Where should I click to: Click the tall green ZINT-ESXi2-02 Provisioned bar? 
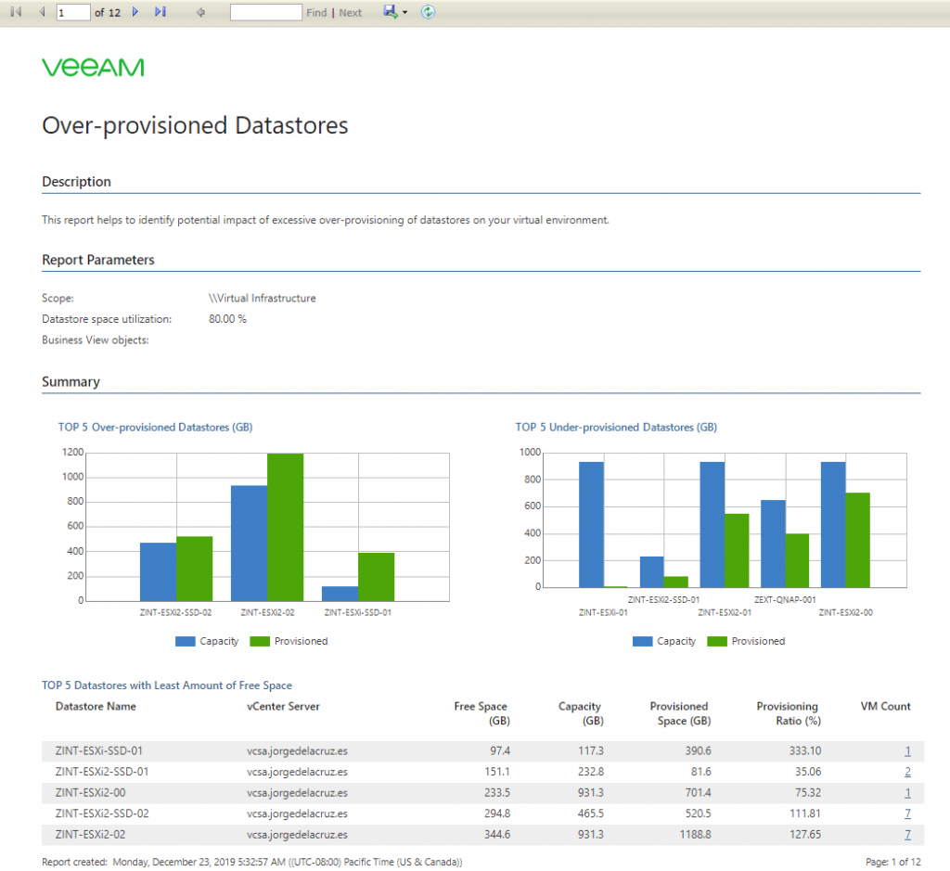point(286,528)
